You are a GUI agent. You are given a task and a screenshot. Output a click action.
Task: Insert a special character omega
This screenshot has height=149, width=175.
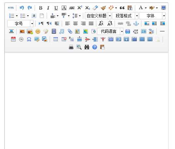click(29, 39)
